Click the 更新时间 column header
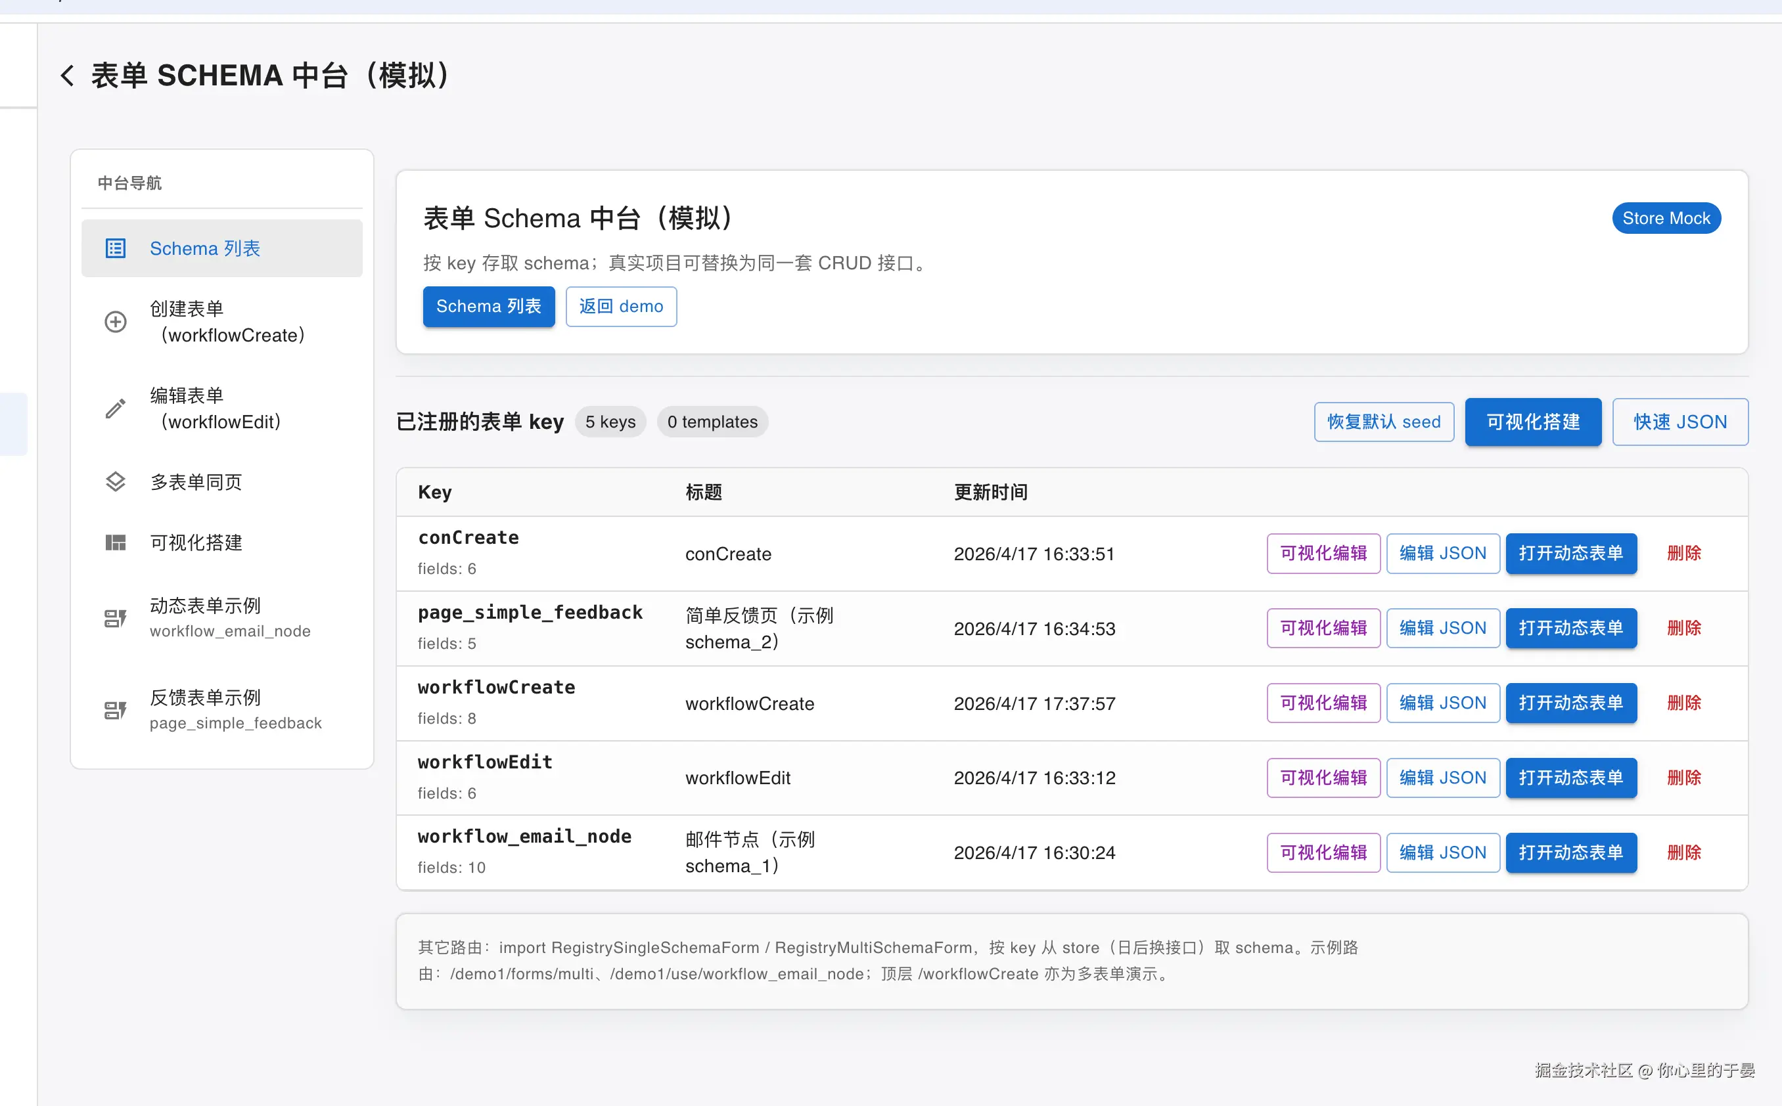This screenshot has width=1782, height=1106. (991, 493)
